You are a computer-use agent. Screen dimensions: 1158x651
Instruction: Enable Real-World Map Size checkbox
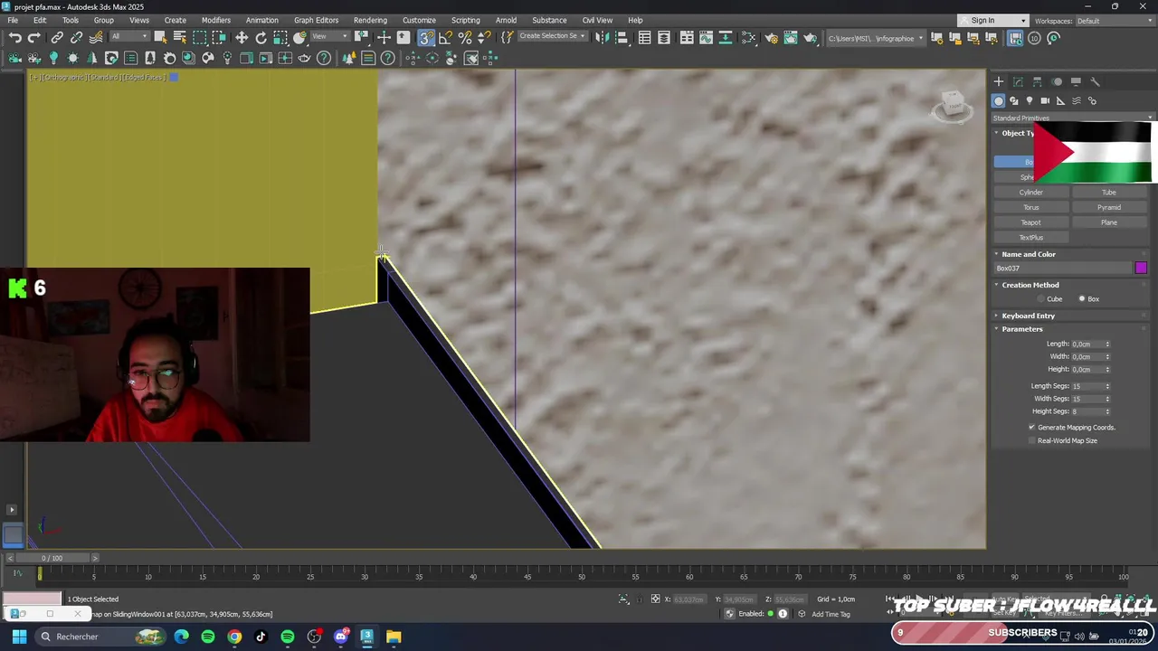click(1031, 440)
